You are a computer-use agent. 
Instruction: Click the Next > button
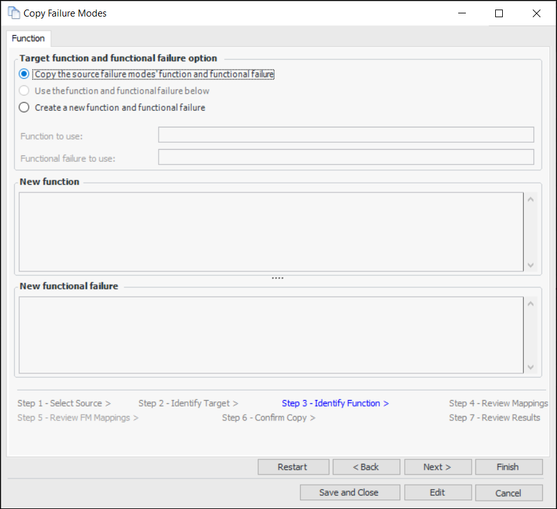click(x=438, y=467)
